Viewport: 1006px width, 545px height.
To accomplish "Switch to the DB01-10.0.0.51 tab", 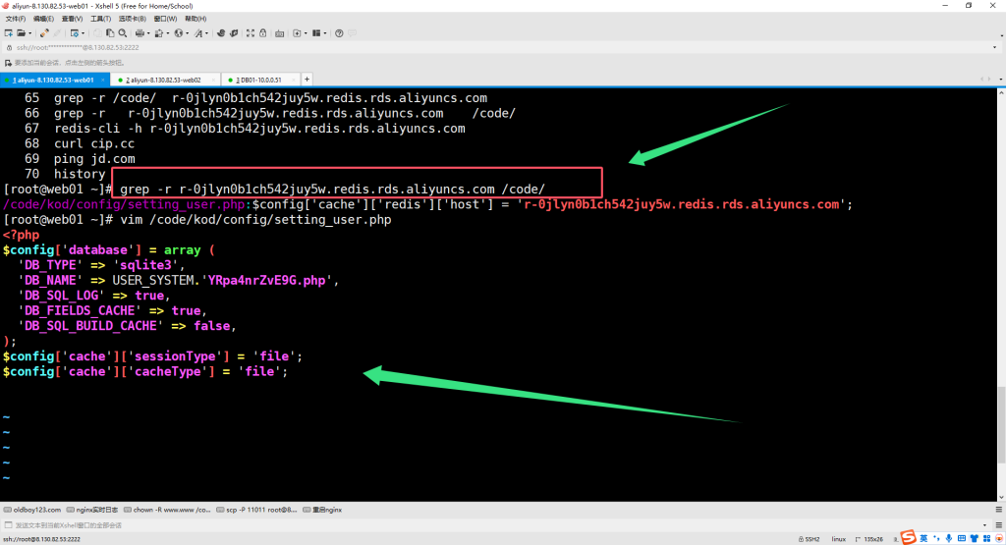I will click(x=258, y=80).
